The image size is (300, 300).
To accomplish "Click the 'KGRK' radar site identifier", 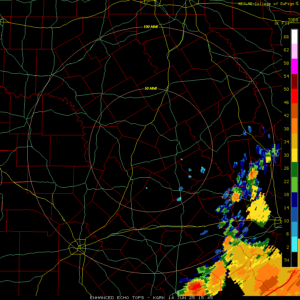I will click(160, 298).
